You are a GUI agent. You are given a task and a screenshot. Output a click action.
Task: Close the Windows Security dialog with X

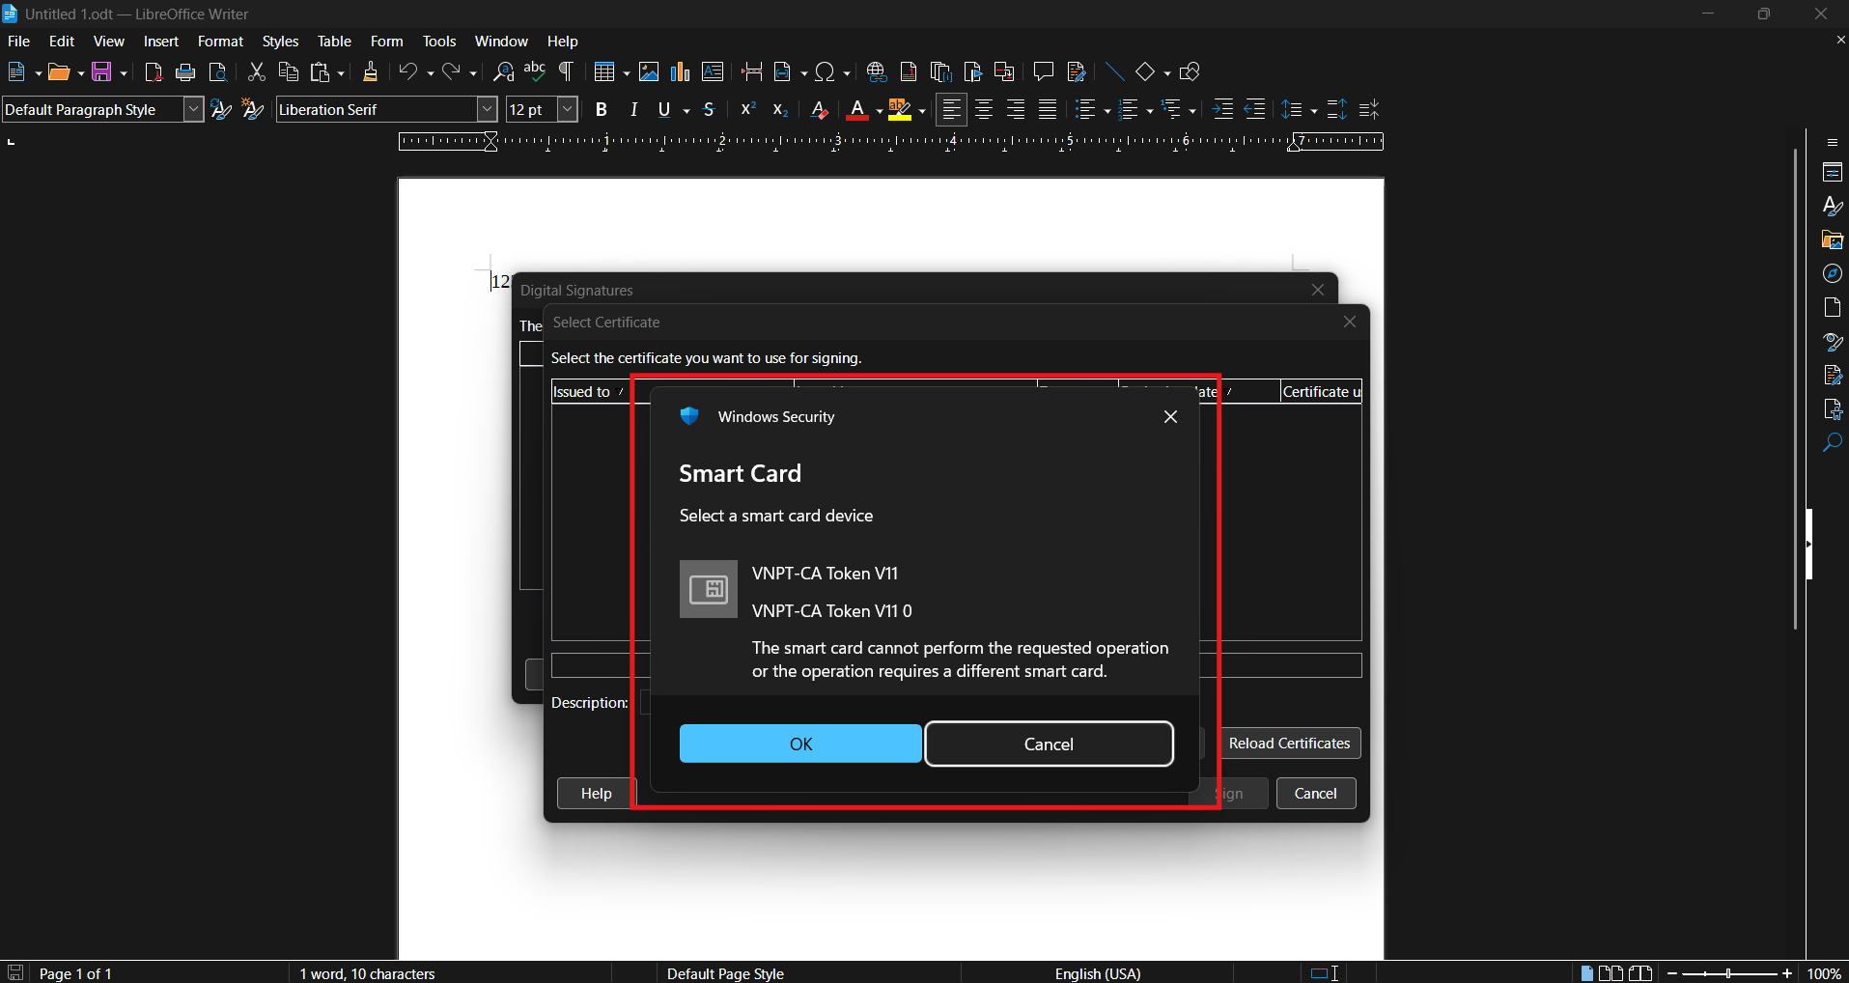point(1170,417)
